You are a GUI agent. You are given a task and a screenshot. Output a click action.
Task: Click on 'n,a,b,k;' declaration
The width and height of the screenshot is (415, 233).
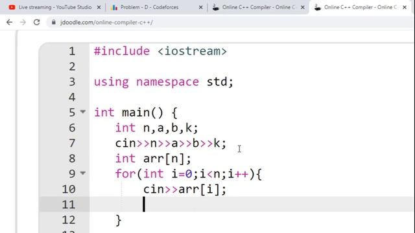(x=171, y=128)
